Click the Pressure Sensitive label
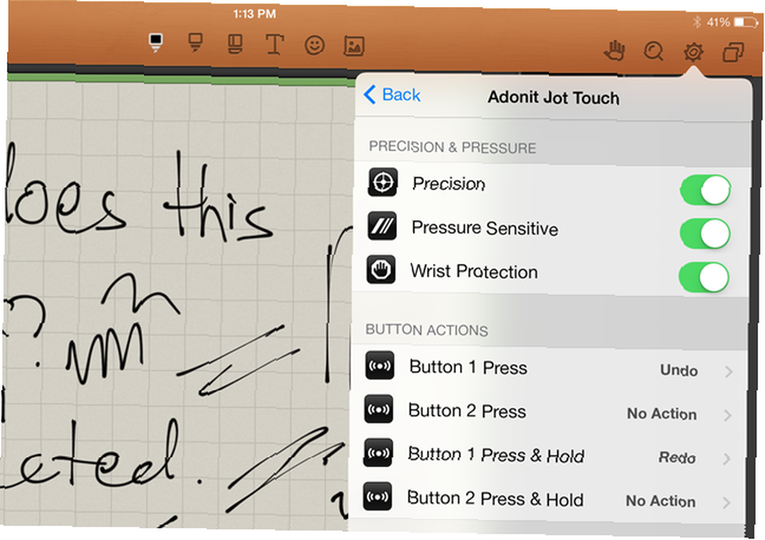Image resolution: width=765 pixels, height=540 pixels. pos(485,228)
